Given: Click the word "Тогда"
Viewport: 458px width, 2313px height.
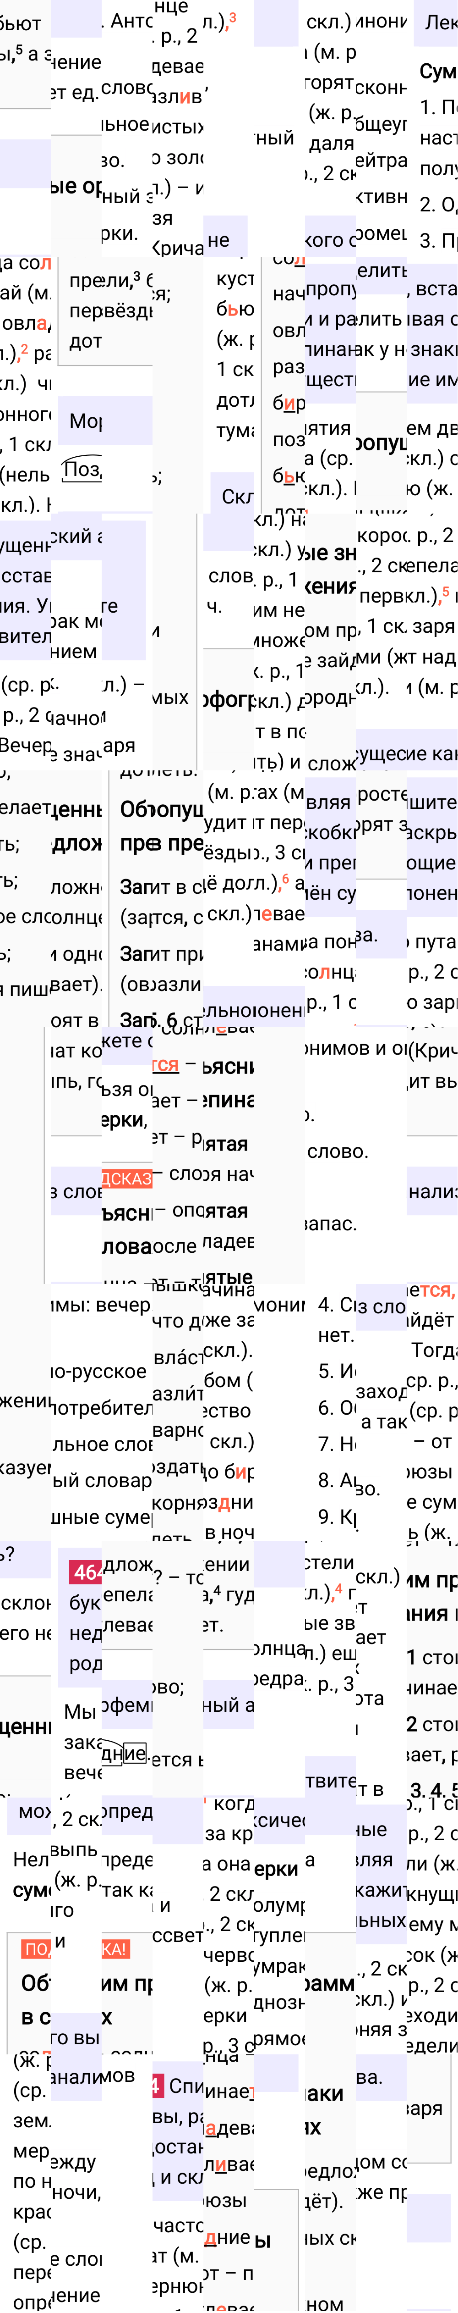Looking at the screenshot, I should tap(434, 1350).
